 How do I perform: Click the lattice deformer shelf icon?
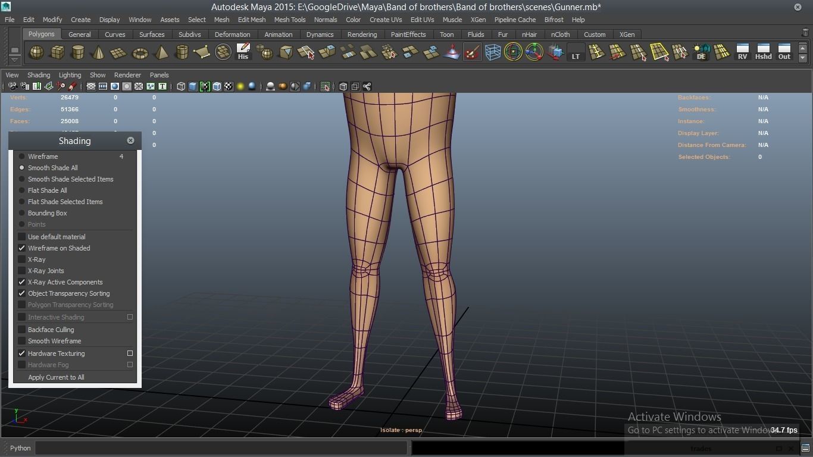coord(493,52)
